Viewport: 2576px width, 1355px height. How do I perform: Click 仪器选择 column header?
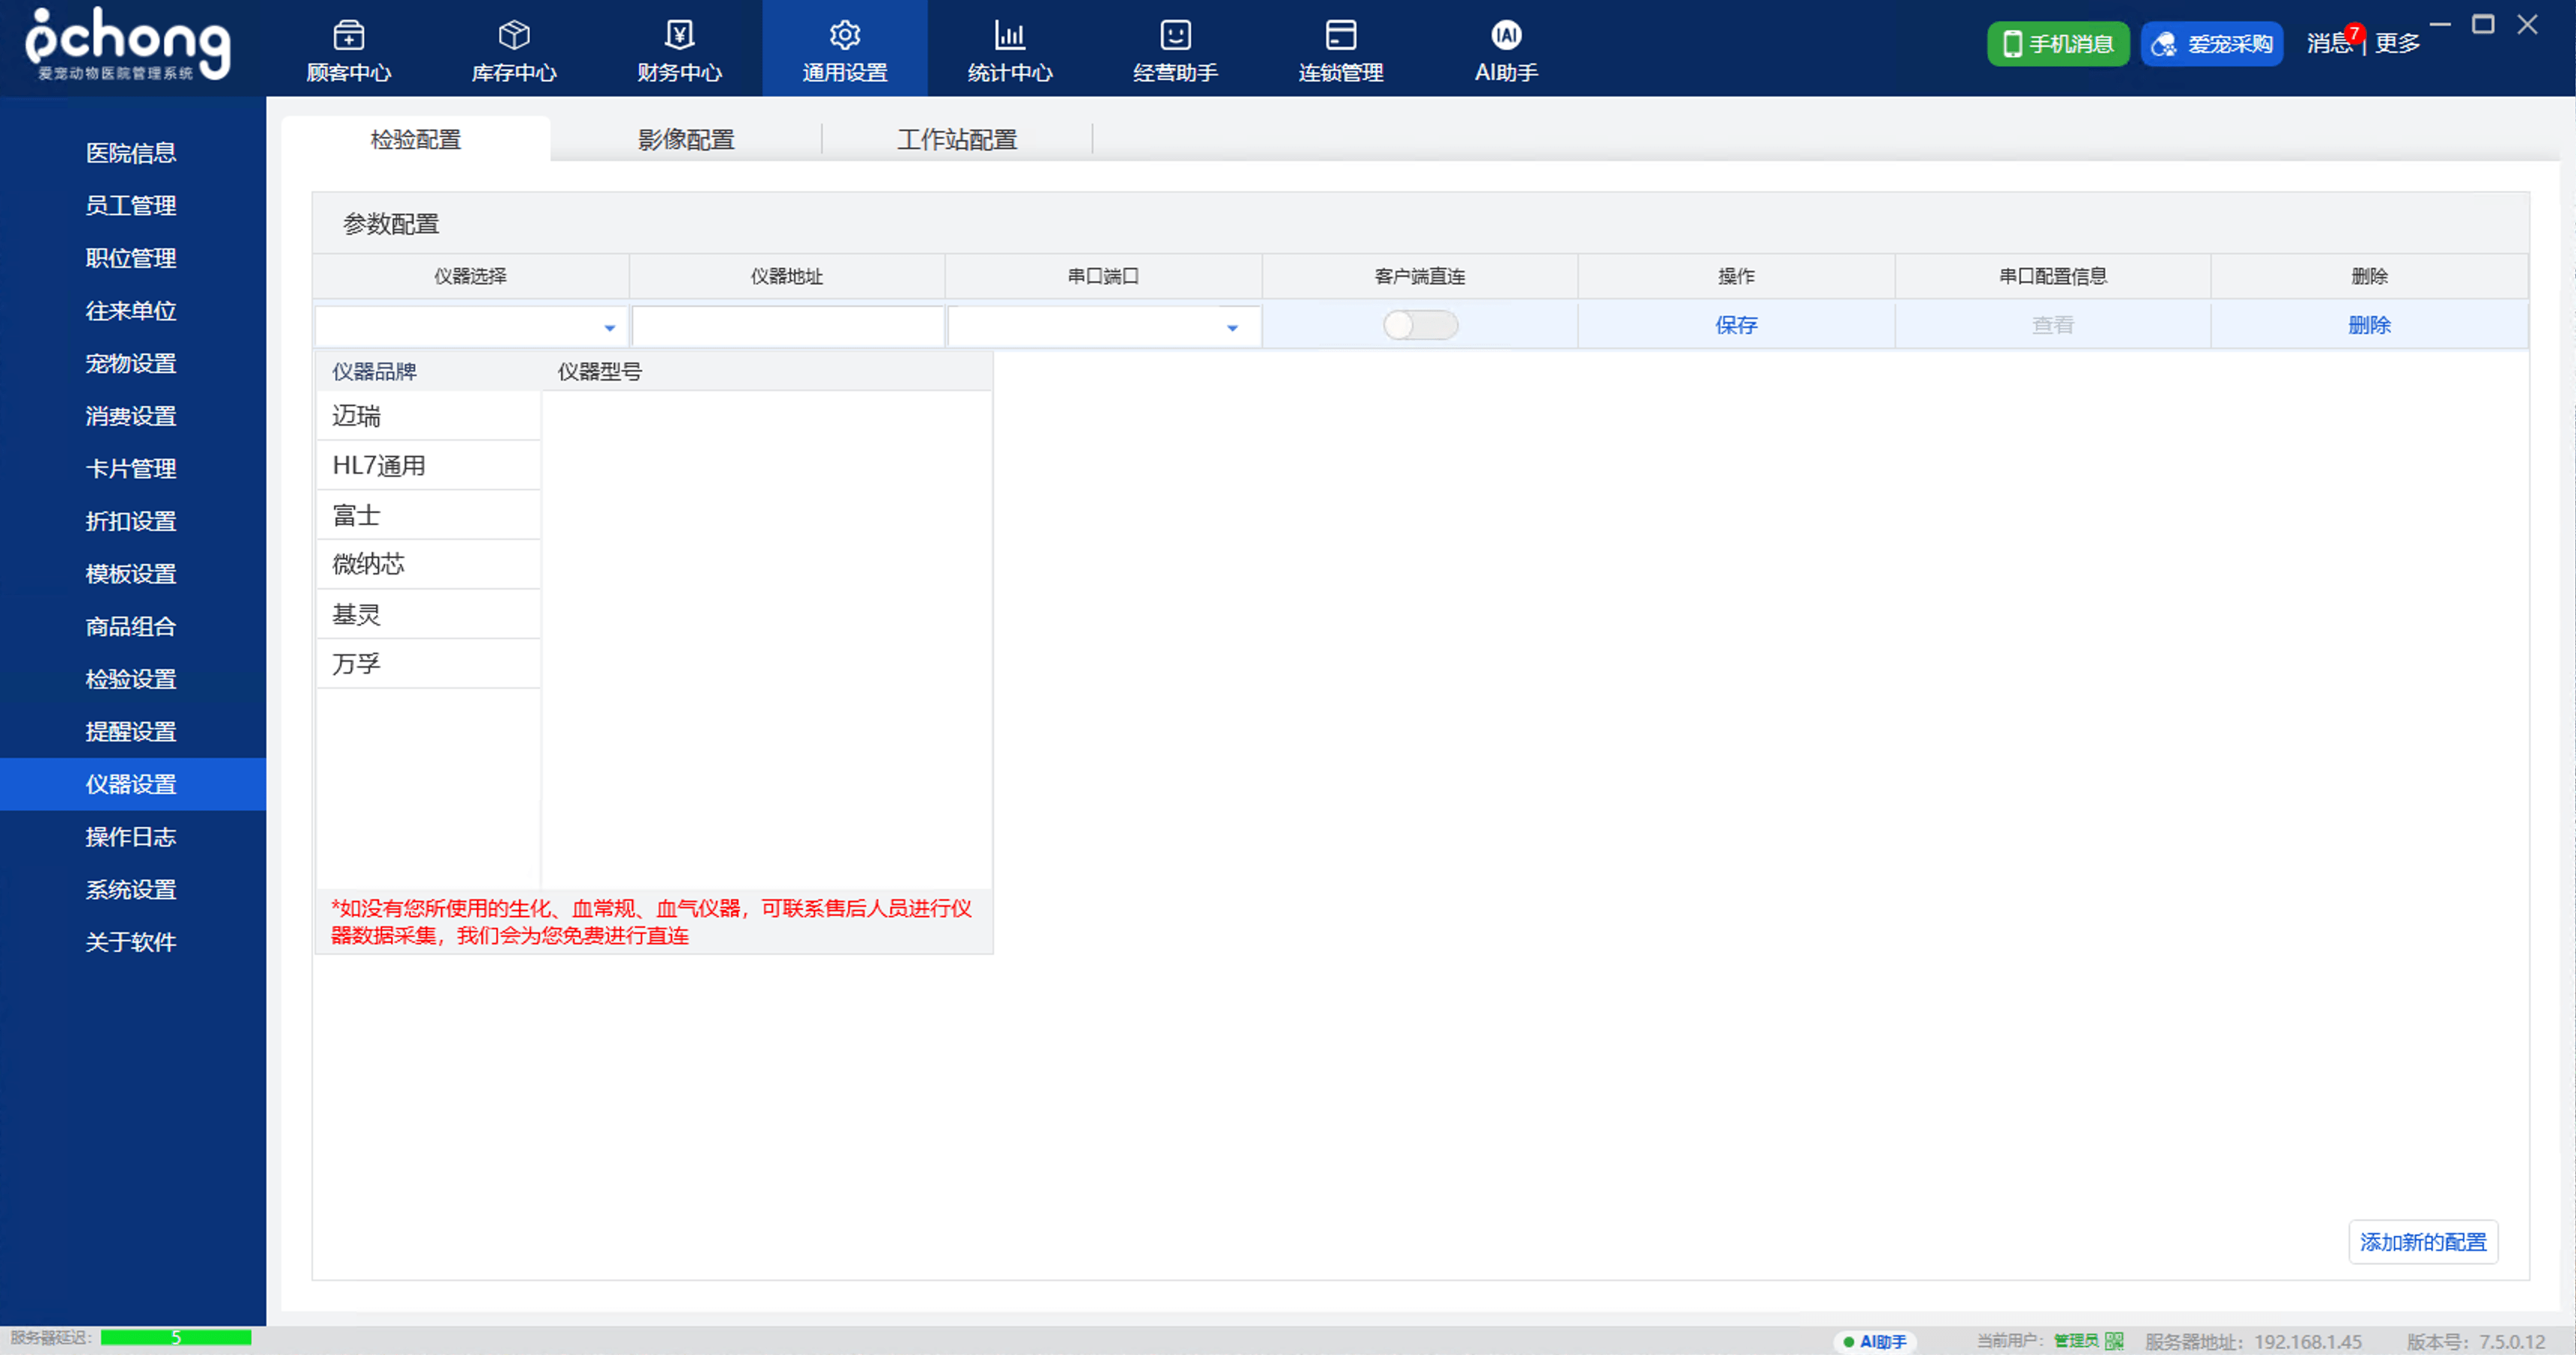click(x=470, y=276)
